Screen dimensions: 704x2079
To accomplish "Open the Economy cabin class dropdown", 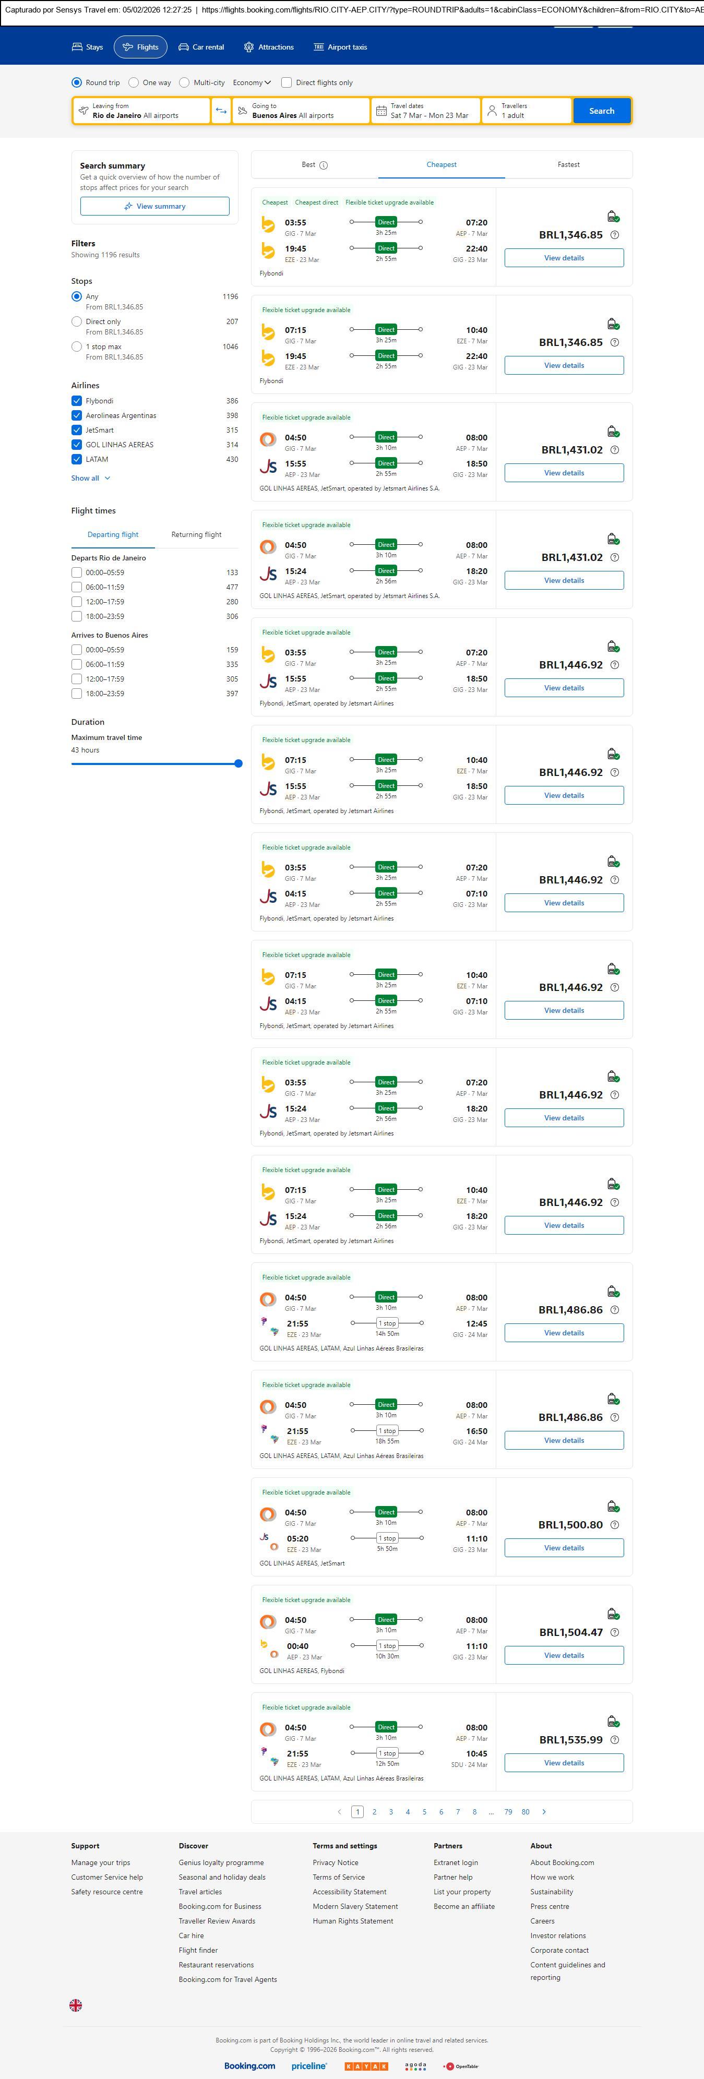I will (252, 82).
